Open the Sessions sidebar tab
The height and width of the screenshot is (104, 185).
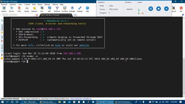pos(2,29)
